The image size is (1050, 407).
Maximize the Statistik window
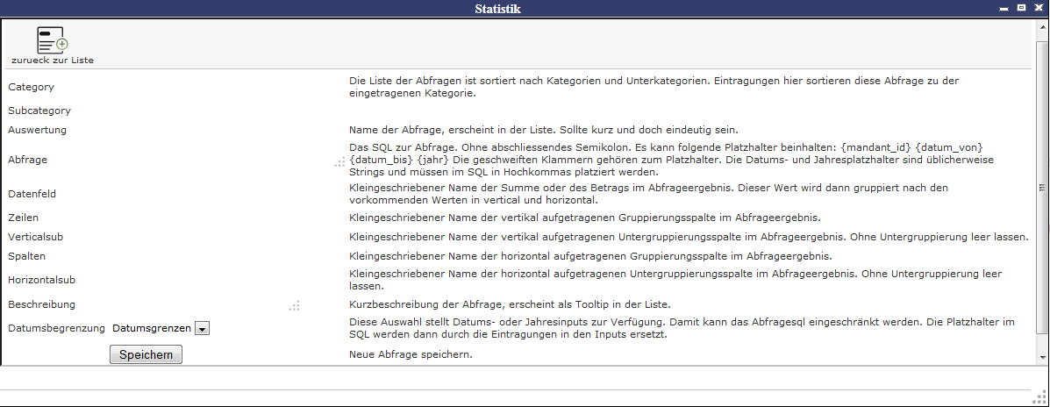tap(1021, 8)
